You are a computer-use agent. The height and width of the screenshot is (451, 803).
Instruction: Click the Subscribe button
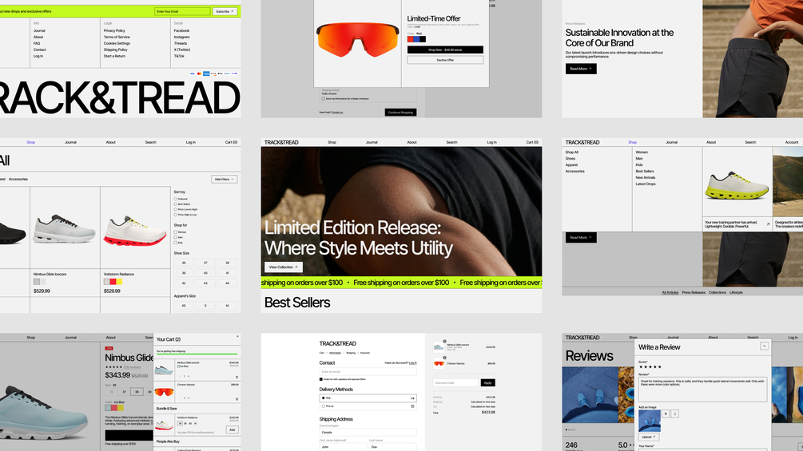225,11
